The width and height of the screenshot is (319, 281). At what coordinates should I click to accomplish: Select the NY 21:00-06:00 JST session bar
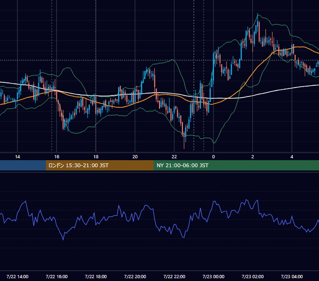click(236, 165)
